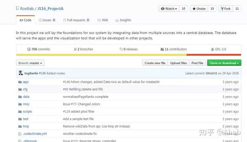Click the Unstar button
247x142 pixels.
coord(199,9)
